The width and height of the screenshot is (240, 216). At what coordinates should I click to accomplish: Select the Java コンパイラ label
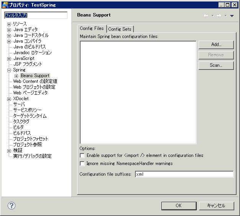pos(27,41)
